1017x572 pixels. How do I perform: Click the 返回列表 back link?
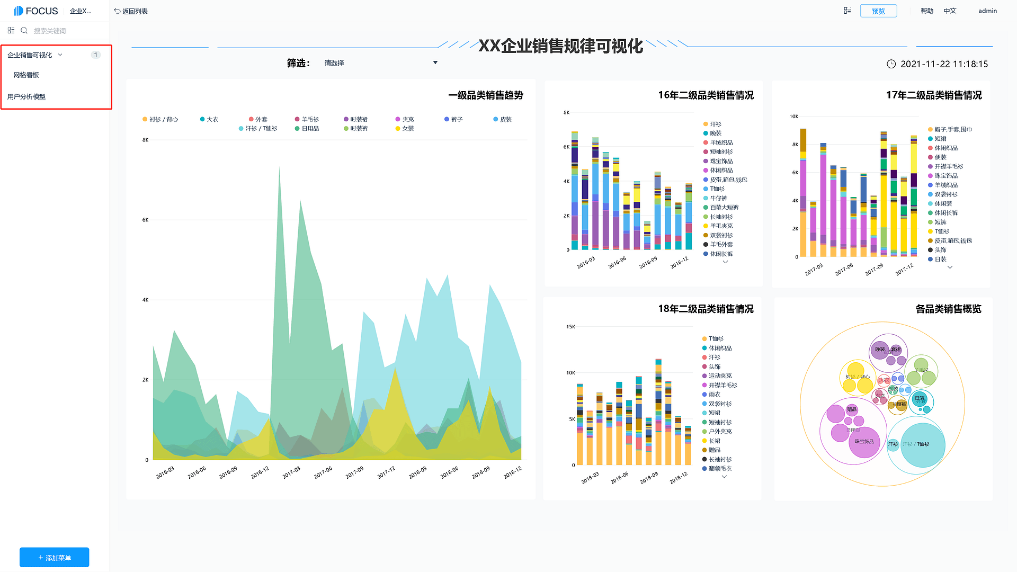point(135,11)
